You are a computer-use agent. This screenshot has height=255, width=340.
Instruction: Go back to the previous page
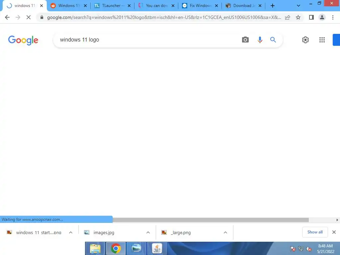pyautogui.click(x=7, y=17)
